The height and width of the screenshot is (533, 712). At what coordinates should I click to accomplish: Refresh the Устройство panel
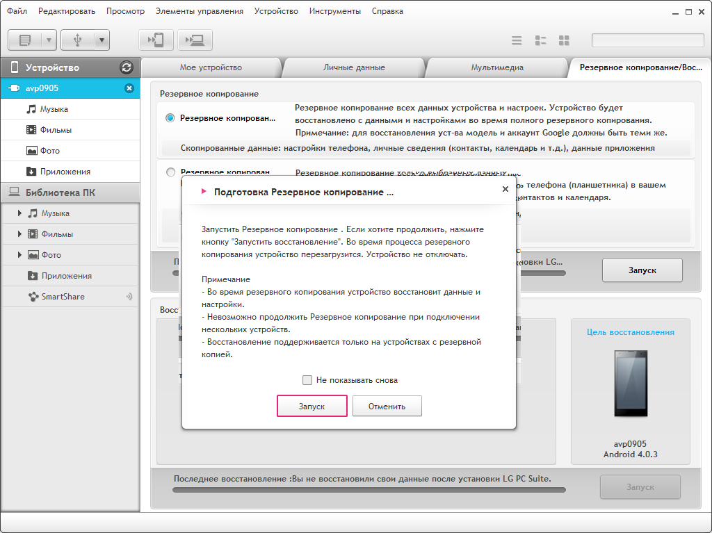click(127, 67)
